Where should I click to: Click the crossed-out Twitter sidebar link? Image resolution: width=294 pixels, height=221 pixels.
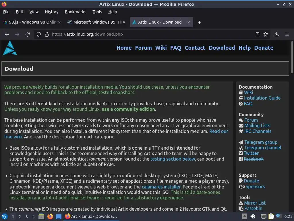click(x=251, y=153)
